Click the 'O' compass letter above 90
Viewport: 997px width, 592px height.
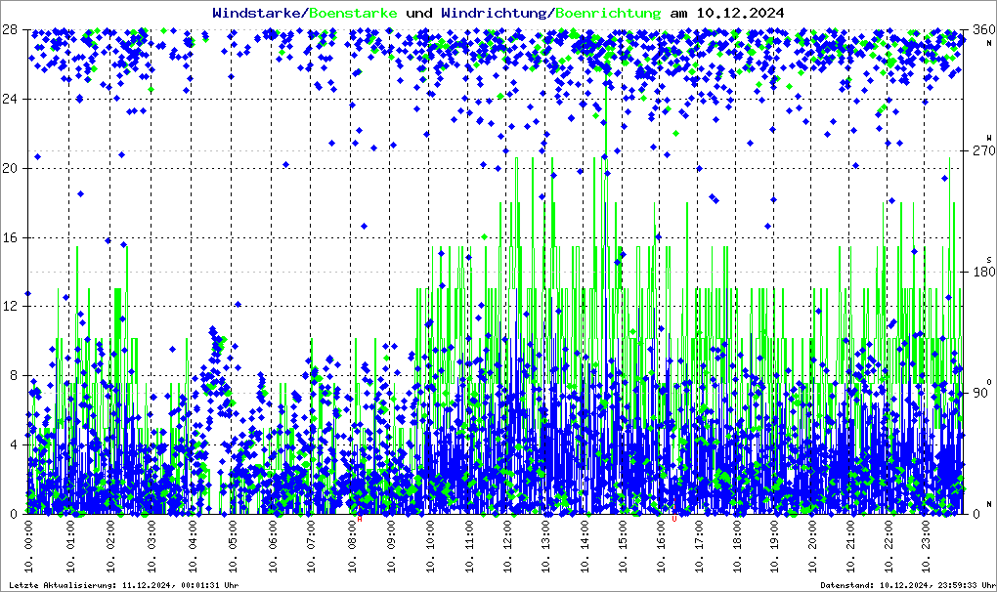pyautogui.click(x=989, y=382)
